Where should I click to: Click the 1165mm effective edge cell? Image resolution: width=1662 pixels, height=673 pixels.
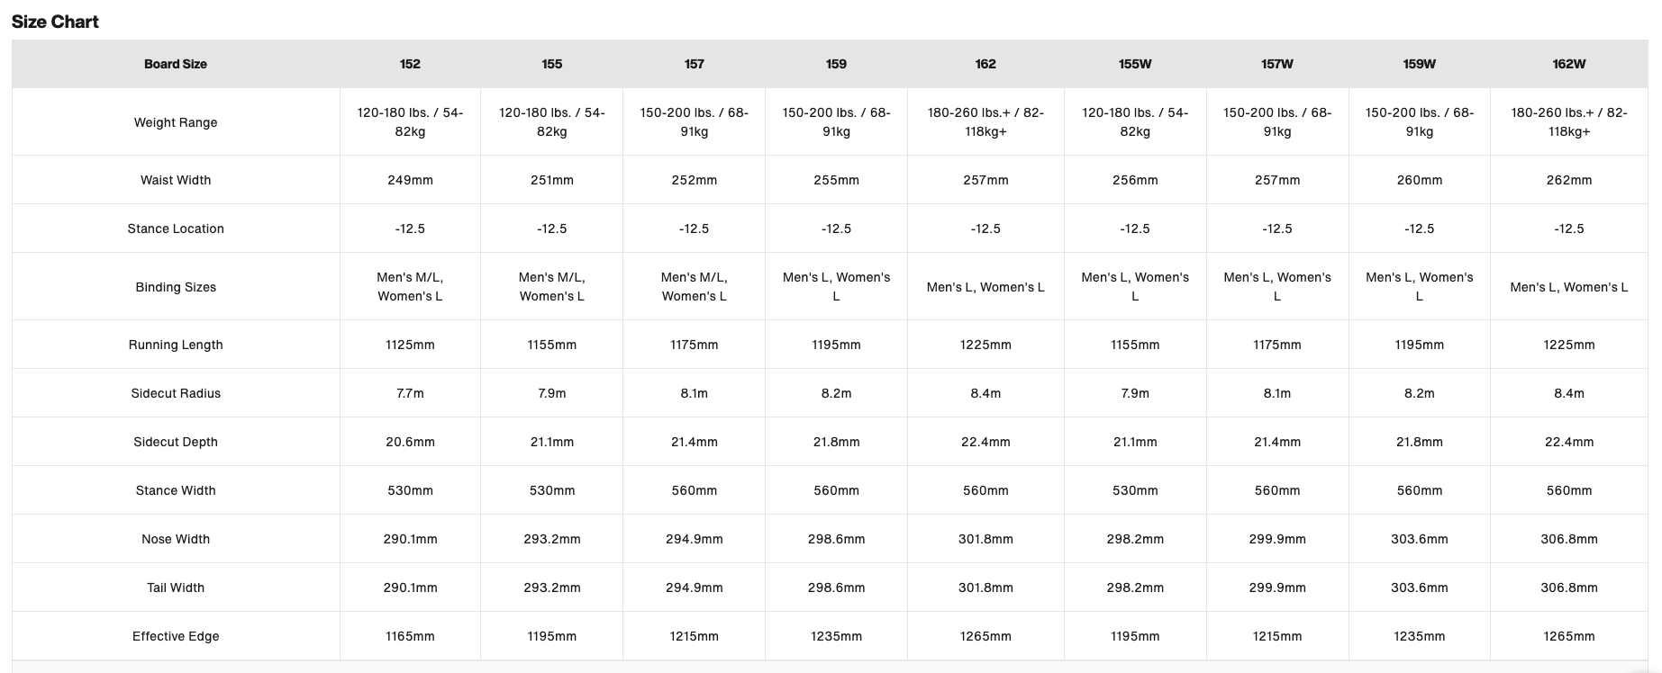(410, 636)
